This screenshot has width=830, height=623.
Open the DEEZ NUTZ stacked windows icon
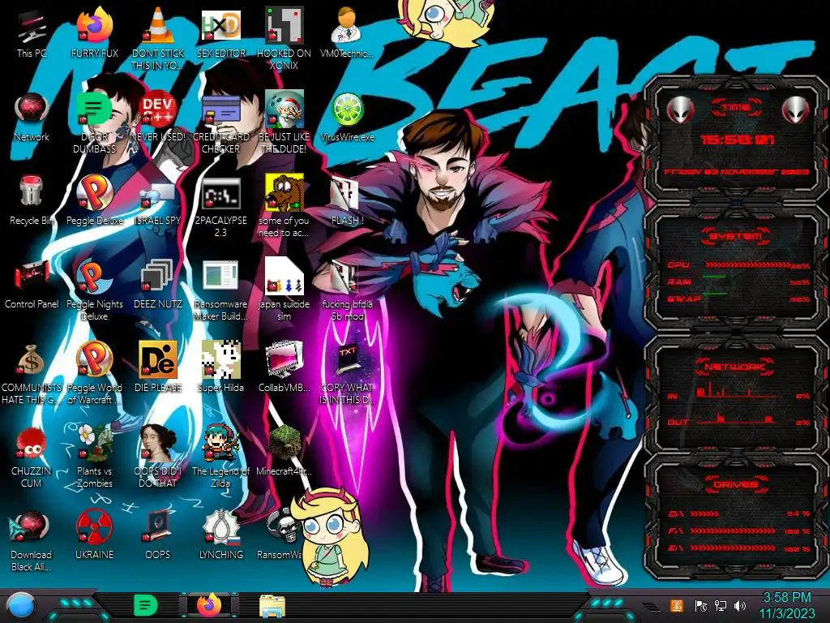click(x=158, y=284)
